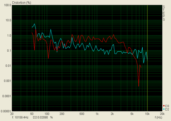Click the 200 x-axis frequency label

(x=62, y=114)
